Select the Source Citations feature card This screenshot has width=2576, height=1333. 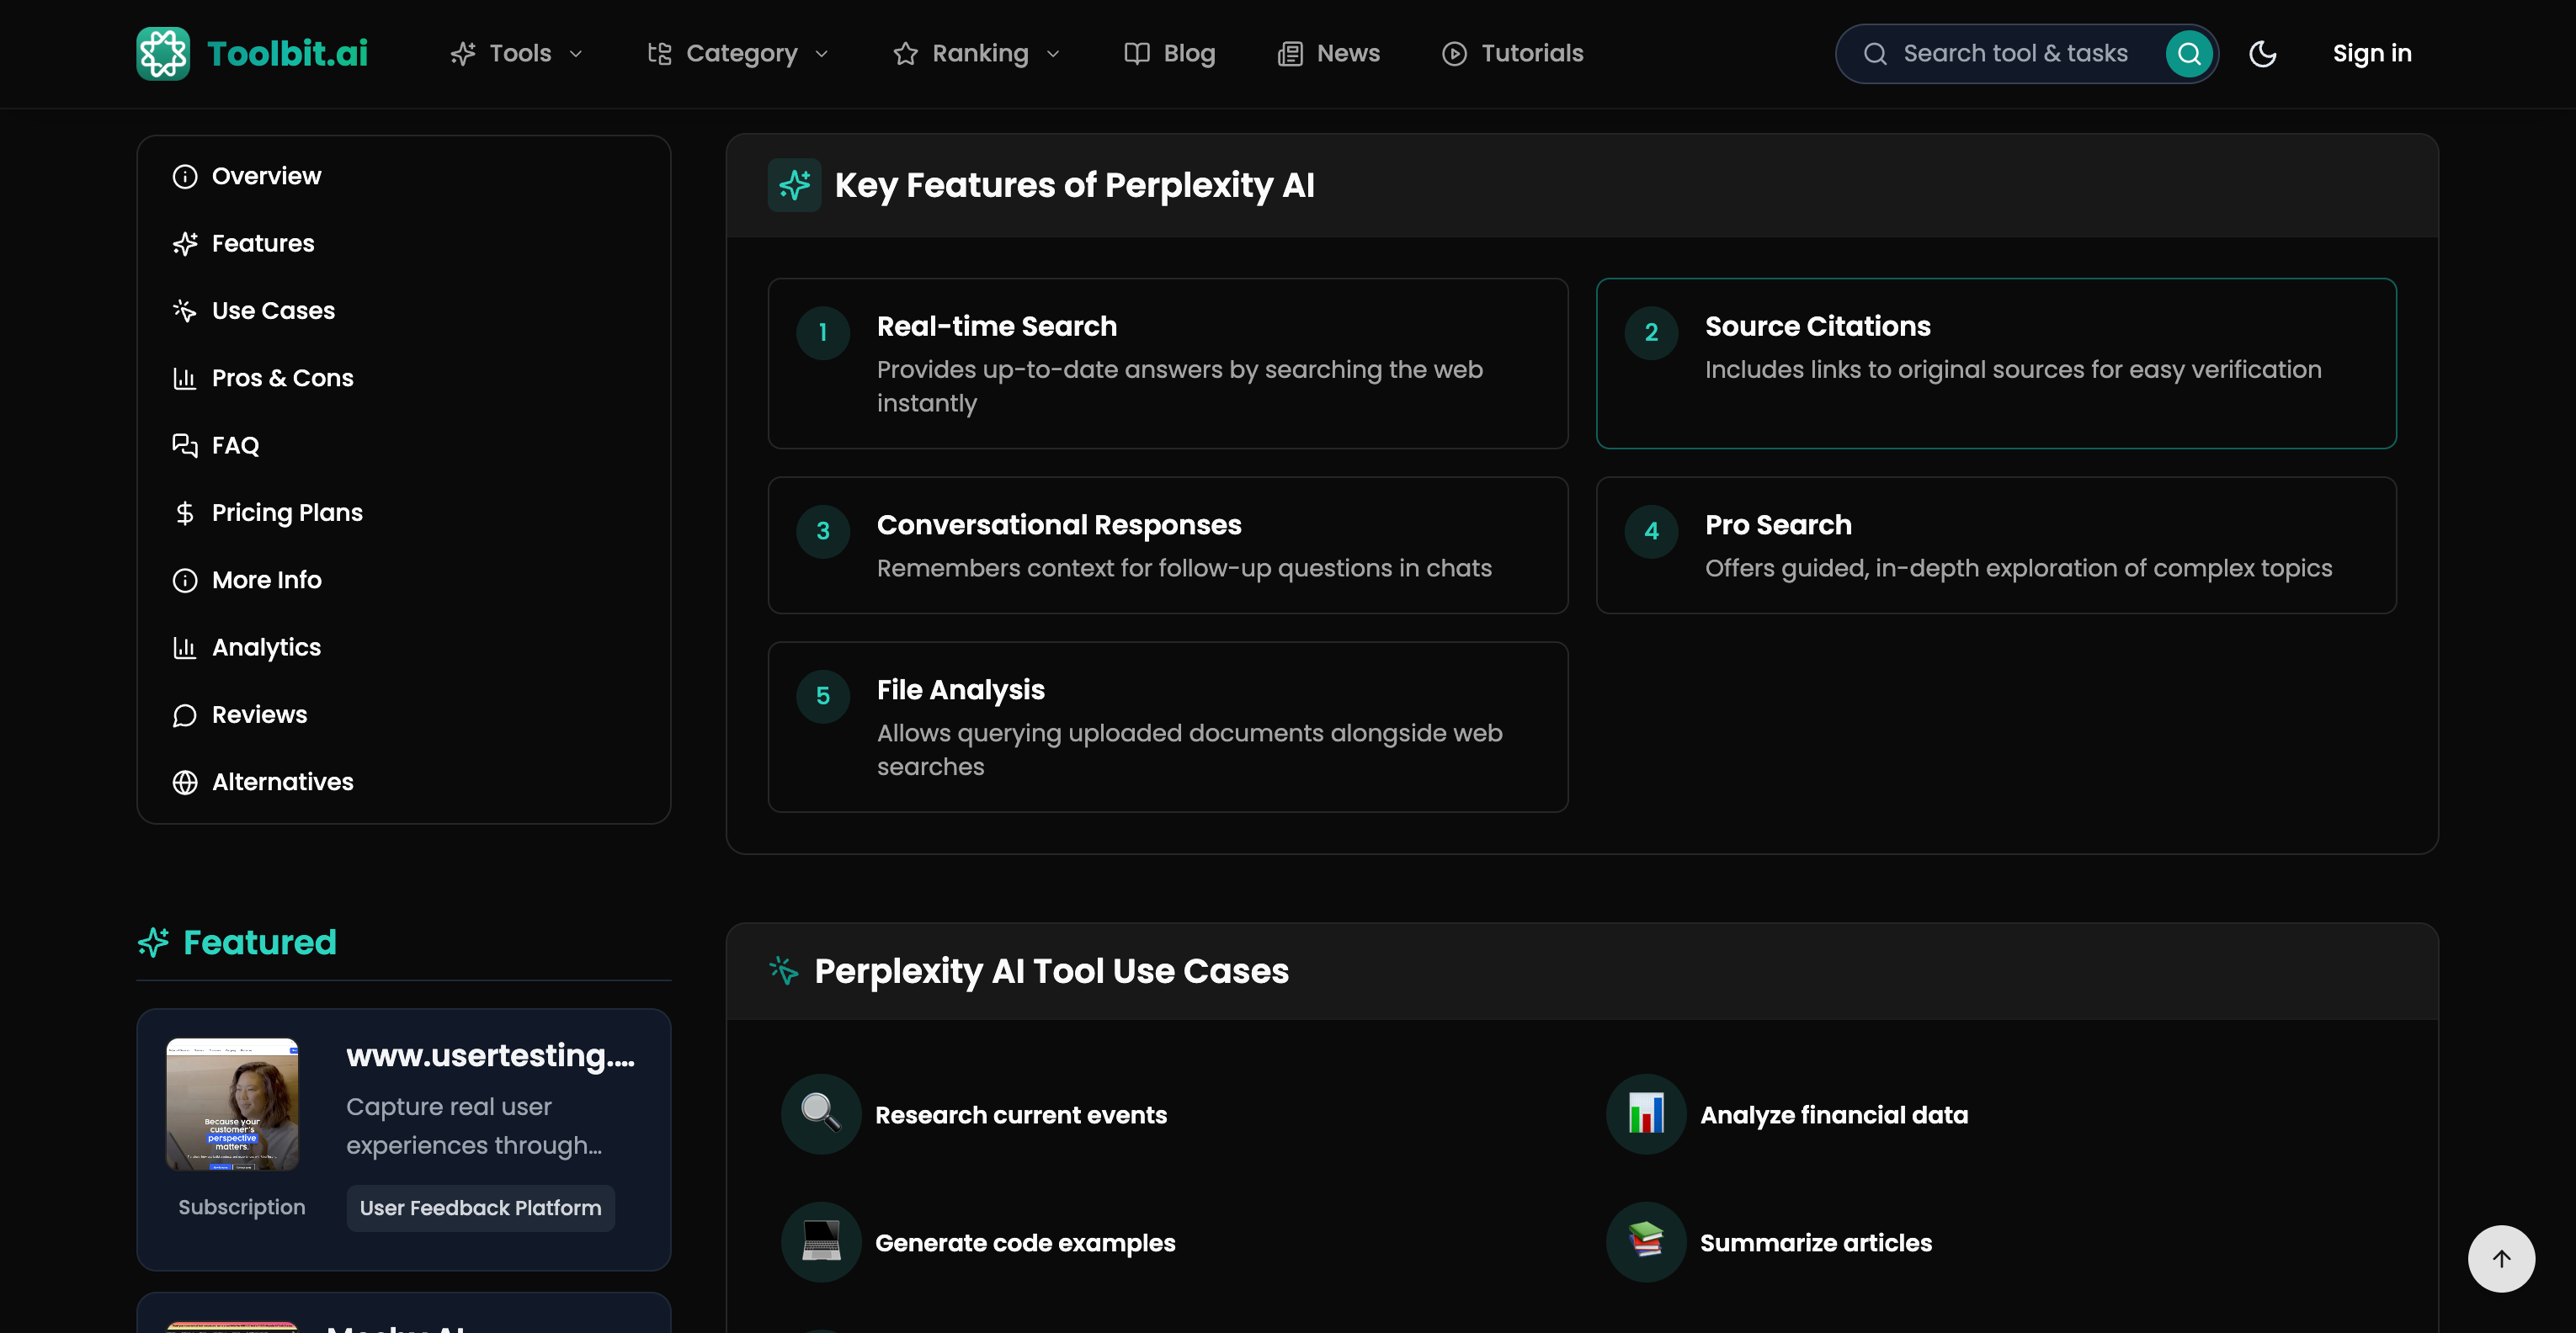pos(1995,363)
